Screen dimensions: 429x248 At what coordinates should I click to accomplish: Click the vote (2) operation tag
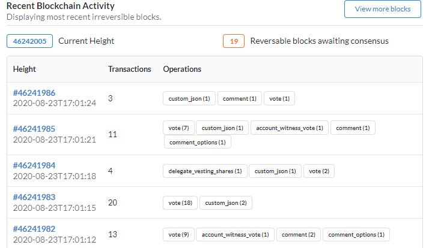pos(319,171)
